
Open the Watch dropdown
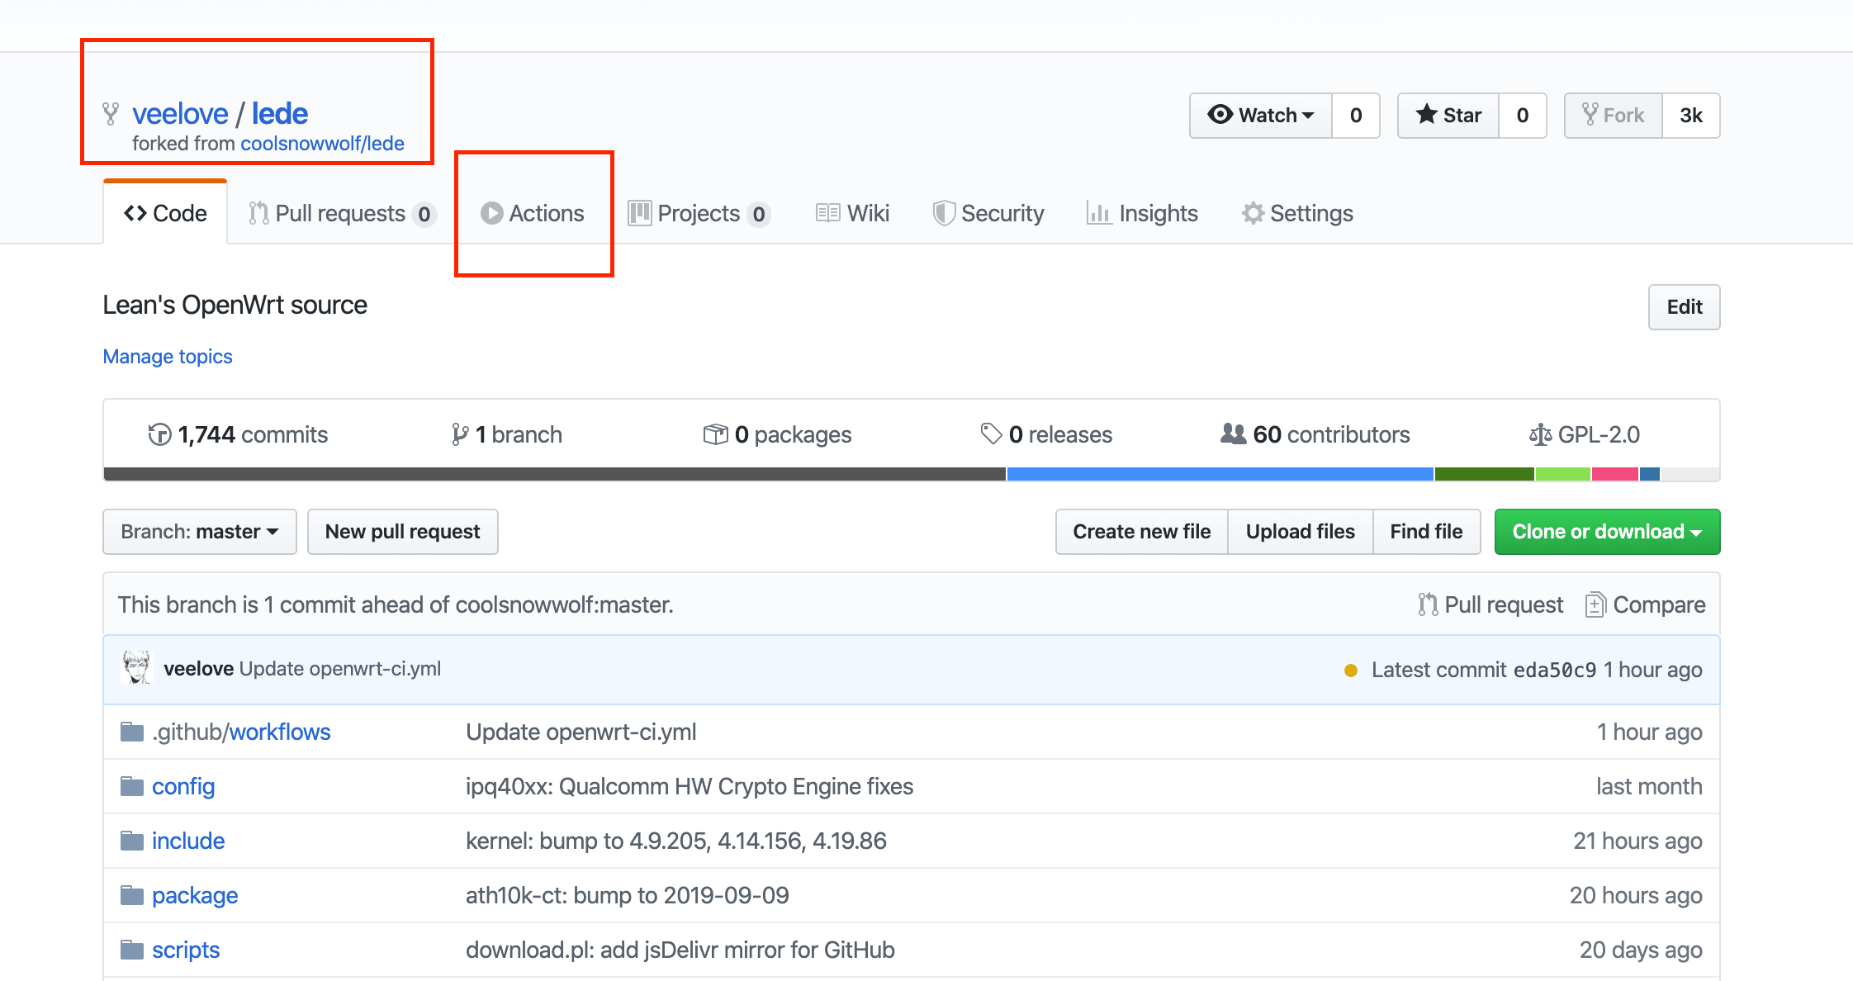[x=1259, y=116]
